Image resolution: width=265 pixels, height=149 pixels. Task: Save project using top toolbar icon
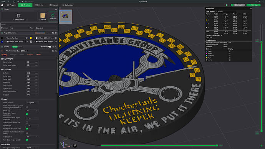14,2
